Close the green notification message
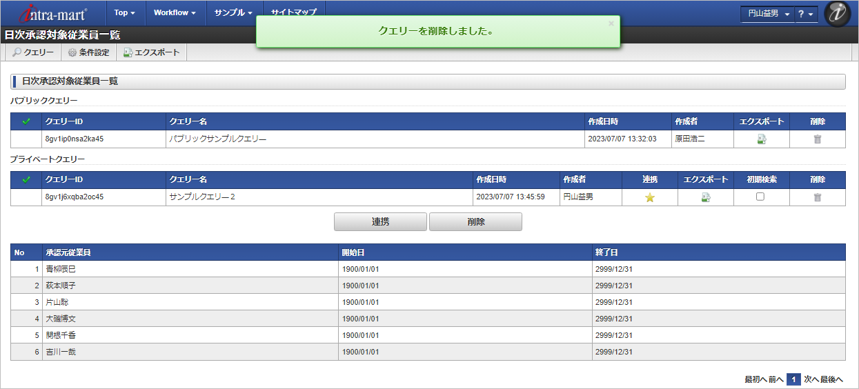This screenshot has width=859, height=389. click(611, 23)
